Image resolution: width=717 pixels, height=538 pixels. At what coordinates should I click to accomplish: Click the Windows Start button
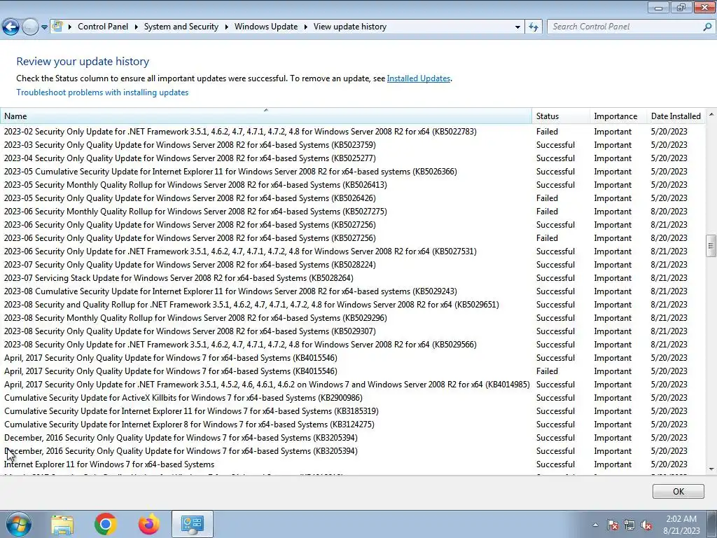coord(18,524)
